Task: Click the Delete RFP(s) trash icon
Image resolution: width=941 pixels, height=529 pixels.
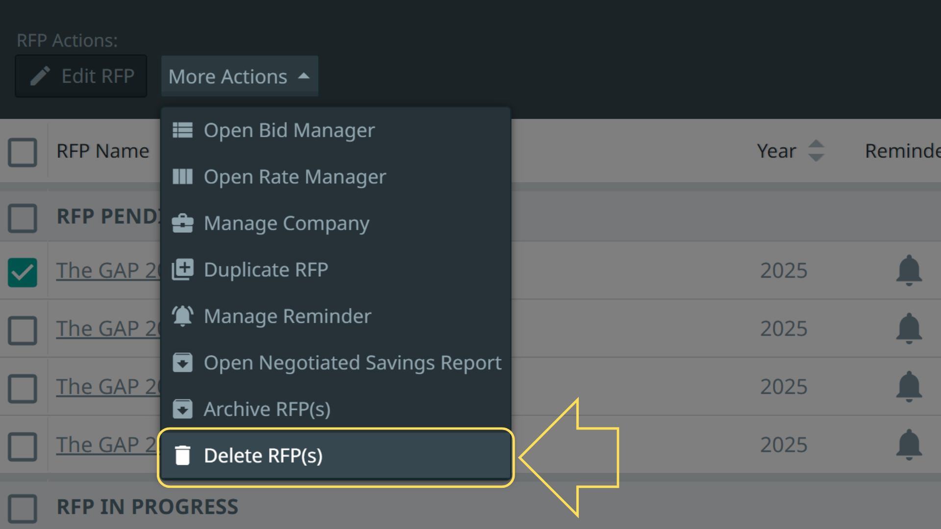Action: 182,456
